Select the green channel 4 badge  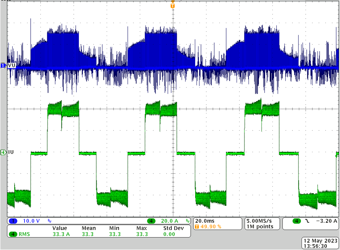pyautogui.click(x=152, y=221)
